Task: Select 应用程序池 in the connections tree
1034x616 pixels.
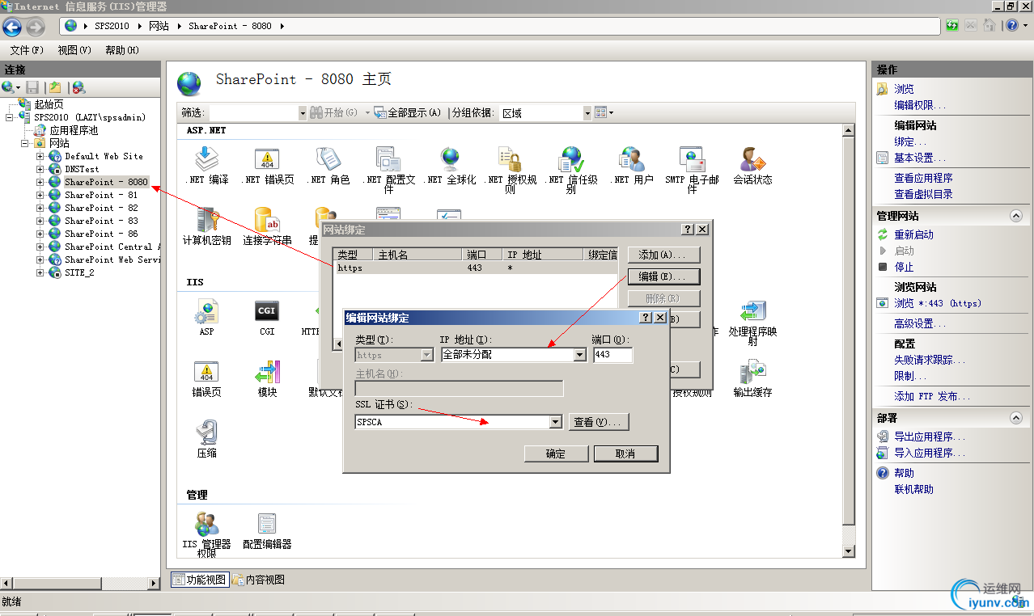Action: tap(74, 130)
